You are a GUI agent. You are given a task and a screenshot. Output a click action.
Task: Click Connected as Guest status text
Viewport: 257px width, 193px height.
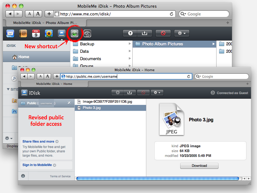click(232, 93)
